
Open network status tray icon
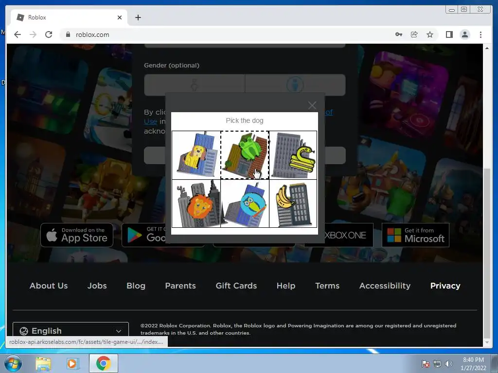point(437,364)
